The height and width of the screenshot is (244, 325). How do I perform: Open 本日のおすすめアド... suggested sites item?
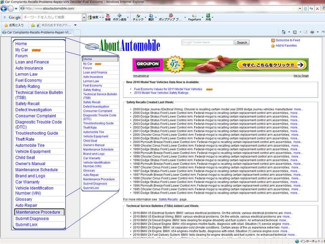pos(54,25)
